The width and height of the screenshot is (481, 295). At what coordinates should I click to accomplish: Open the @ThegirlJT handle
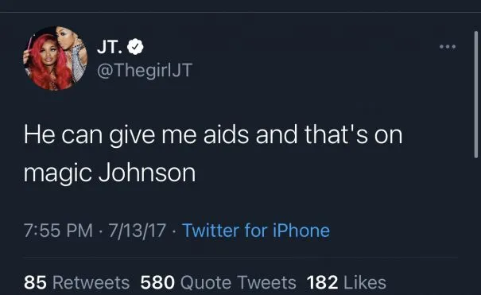coord(145,70)
